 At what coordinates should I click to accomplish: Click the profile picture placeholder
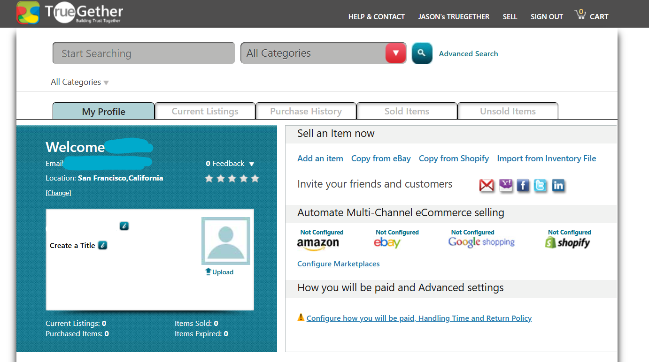point(226,241)
